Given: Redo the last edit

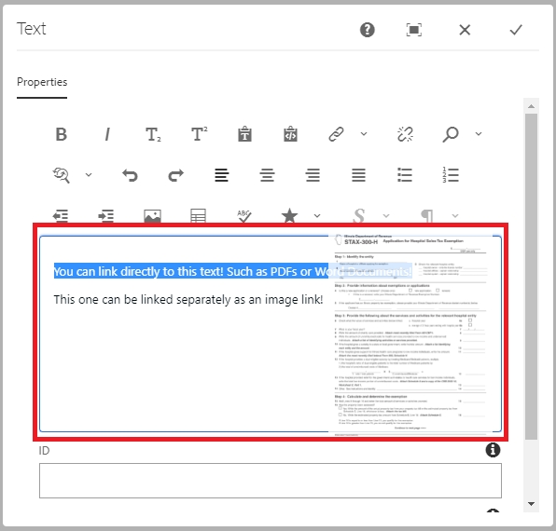Looking at the screenshot, I should pyautogui.click(x=176, y=175).
